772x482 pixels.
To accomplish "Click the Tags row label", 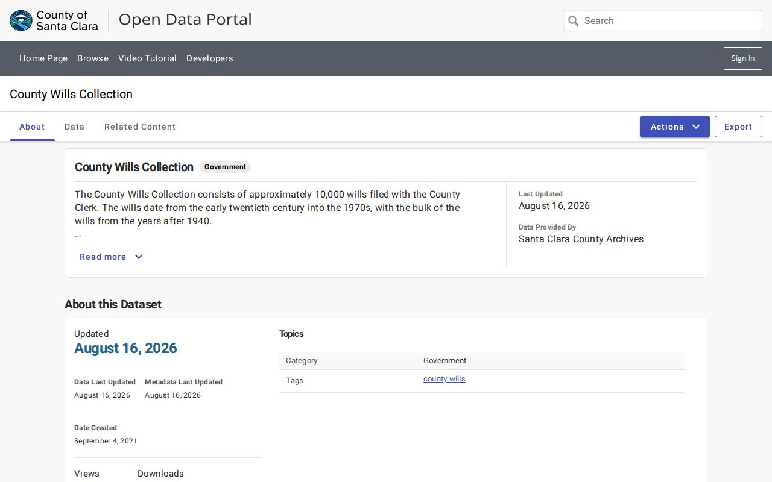I will 294,381.
